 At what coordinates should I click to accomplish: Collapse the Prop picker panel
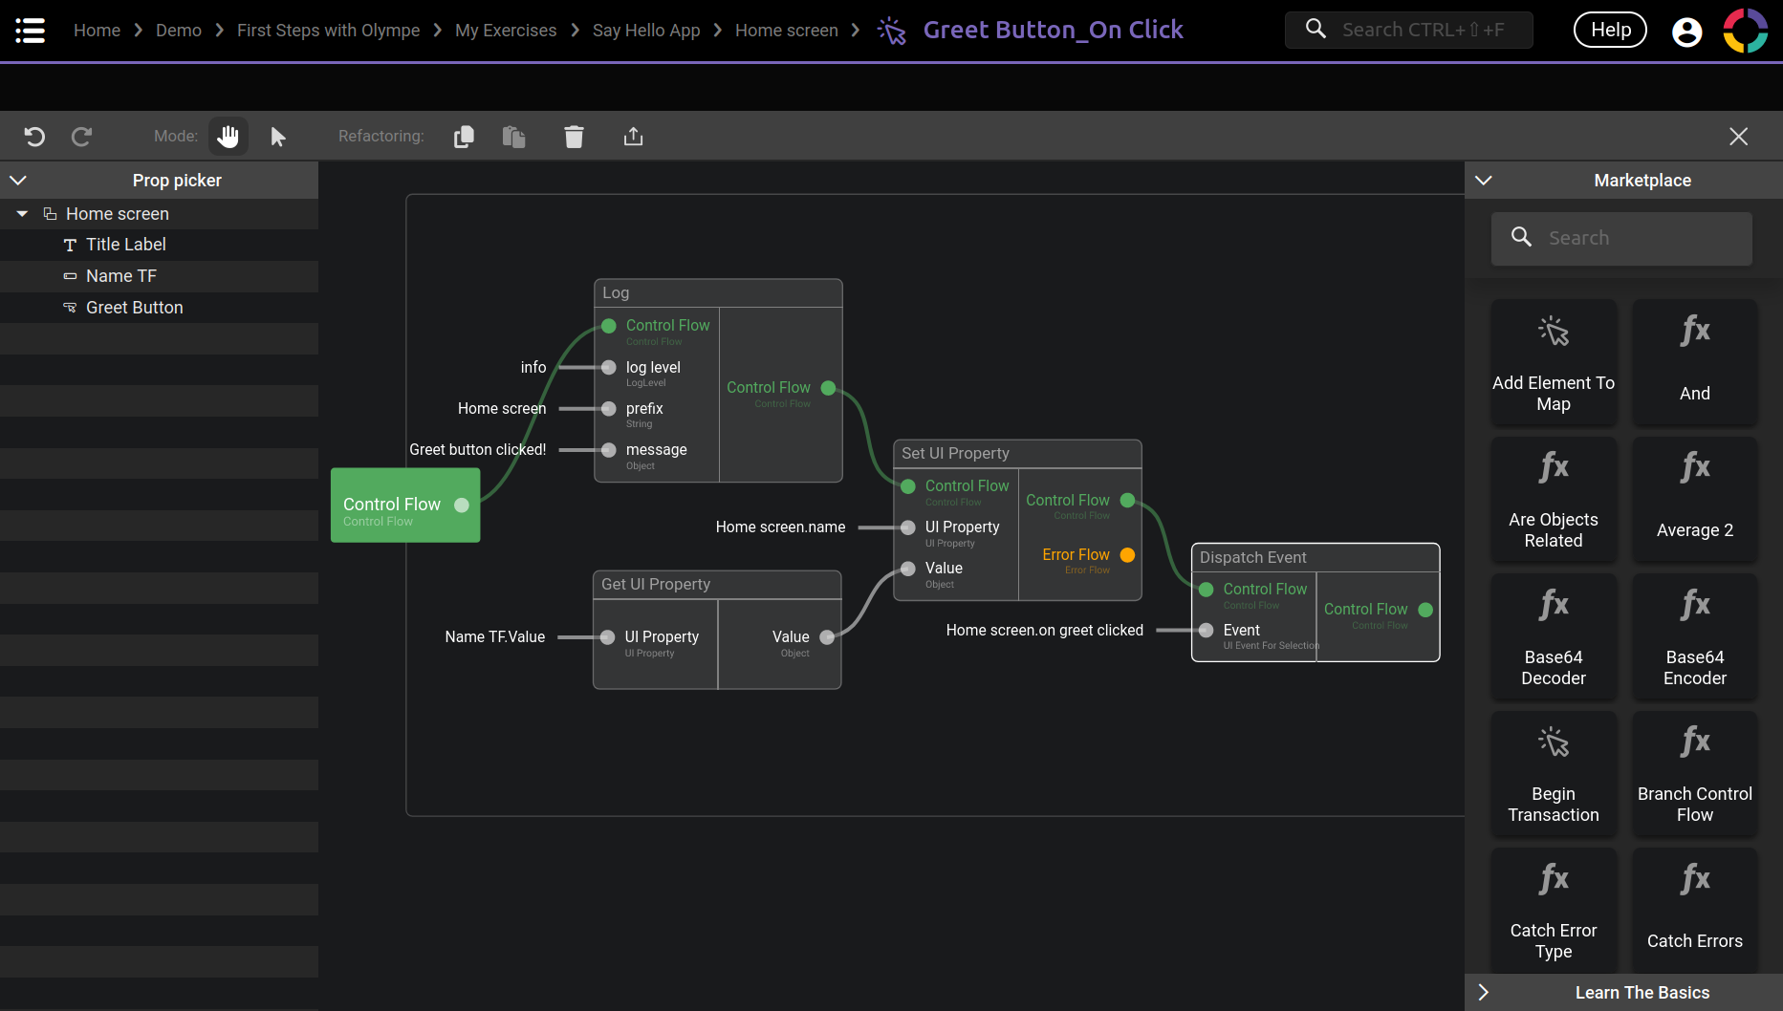click(18, 180)
